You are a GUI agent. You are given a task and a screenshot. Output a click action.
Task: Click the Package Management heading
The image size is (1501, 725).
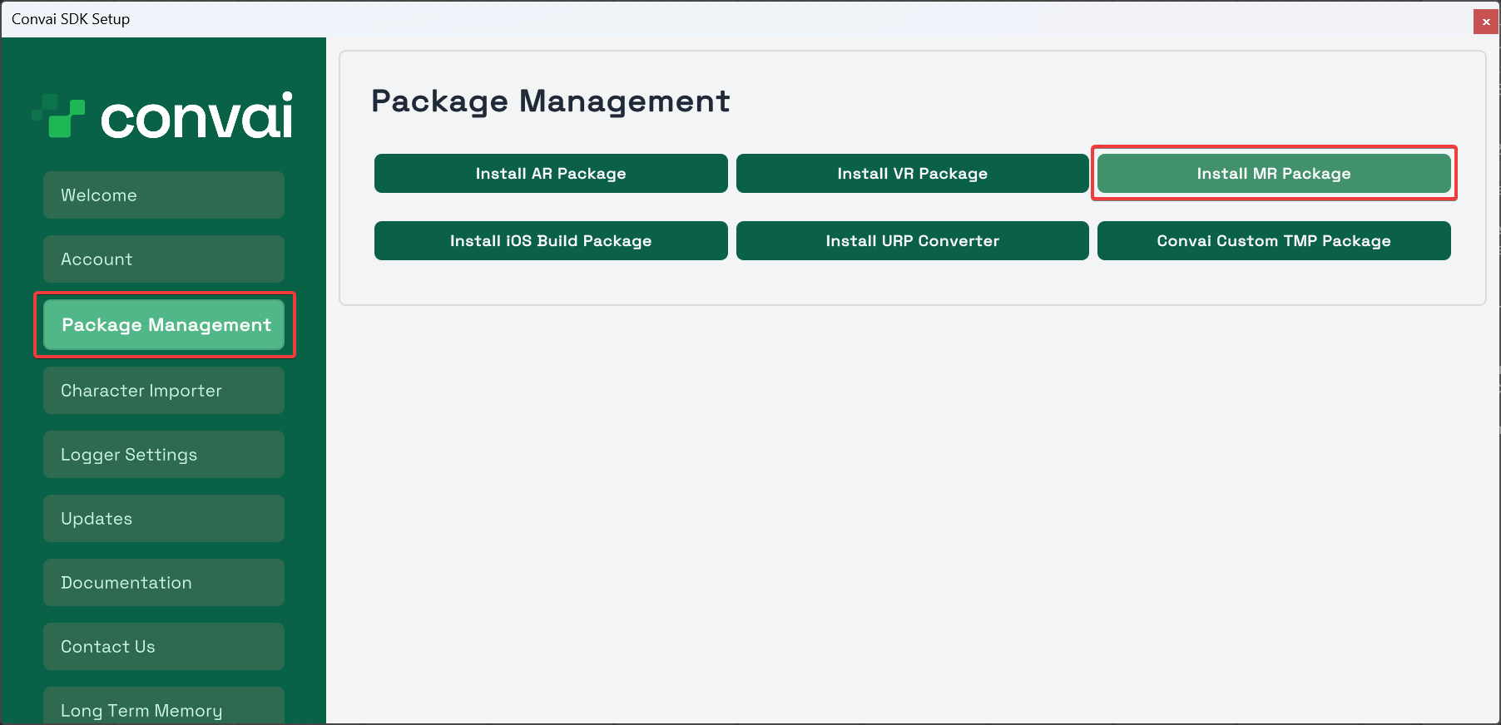coord(550,101)
